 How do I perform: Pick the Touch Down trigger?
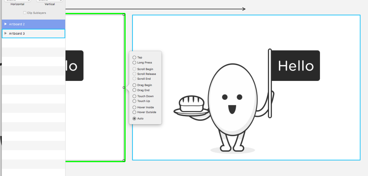134,96
